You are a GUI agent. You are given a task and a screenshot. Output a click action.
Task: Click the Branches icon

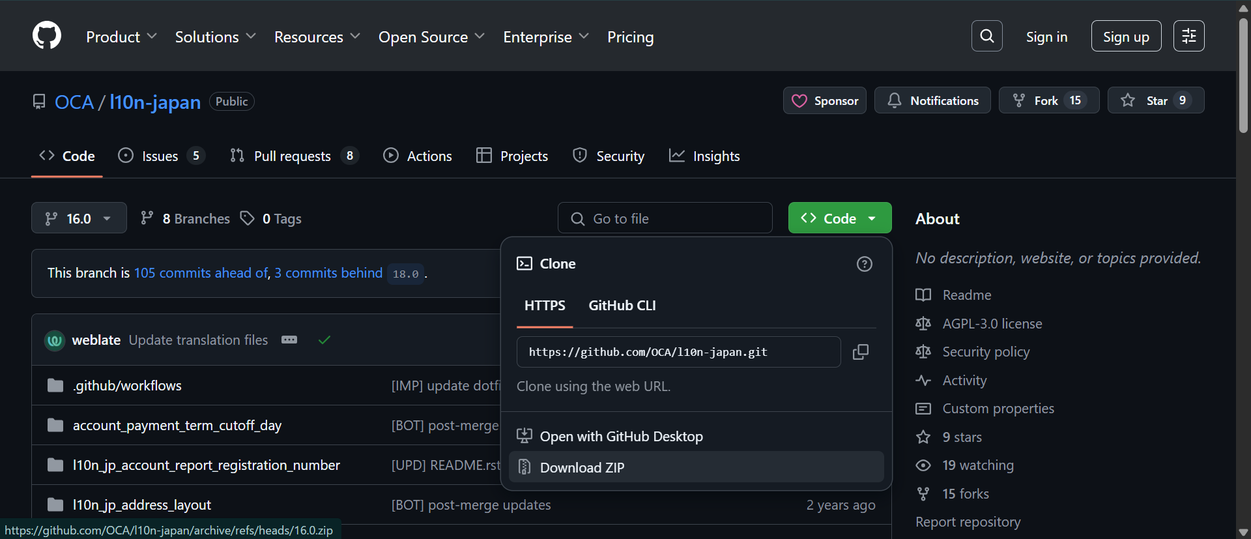(147, 218)
